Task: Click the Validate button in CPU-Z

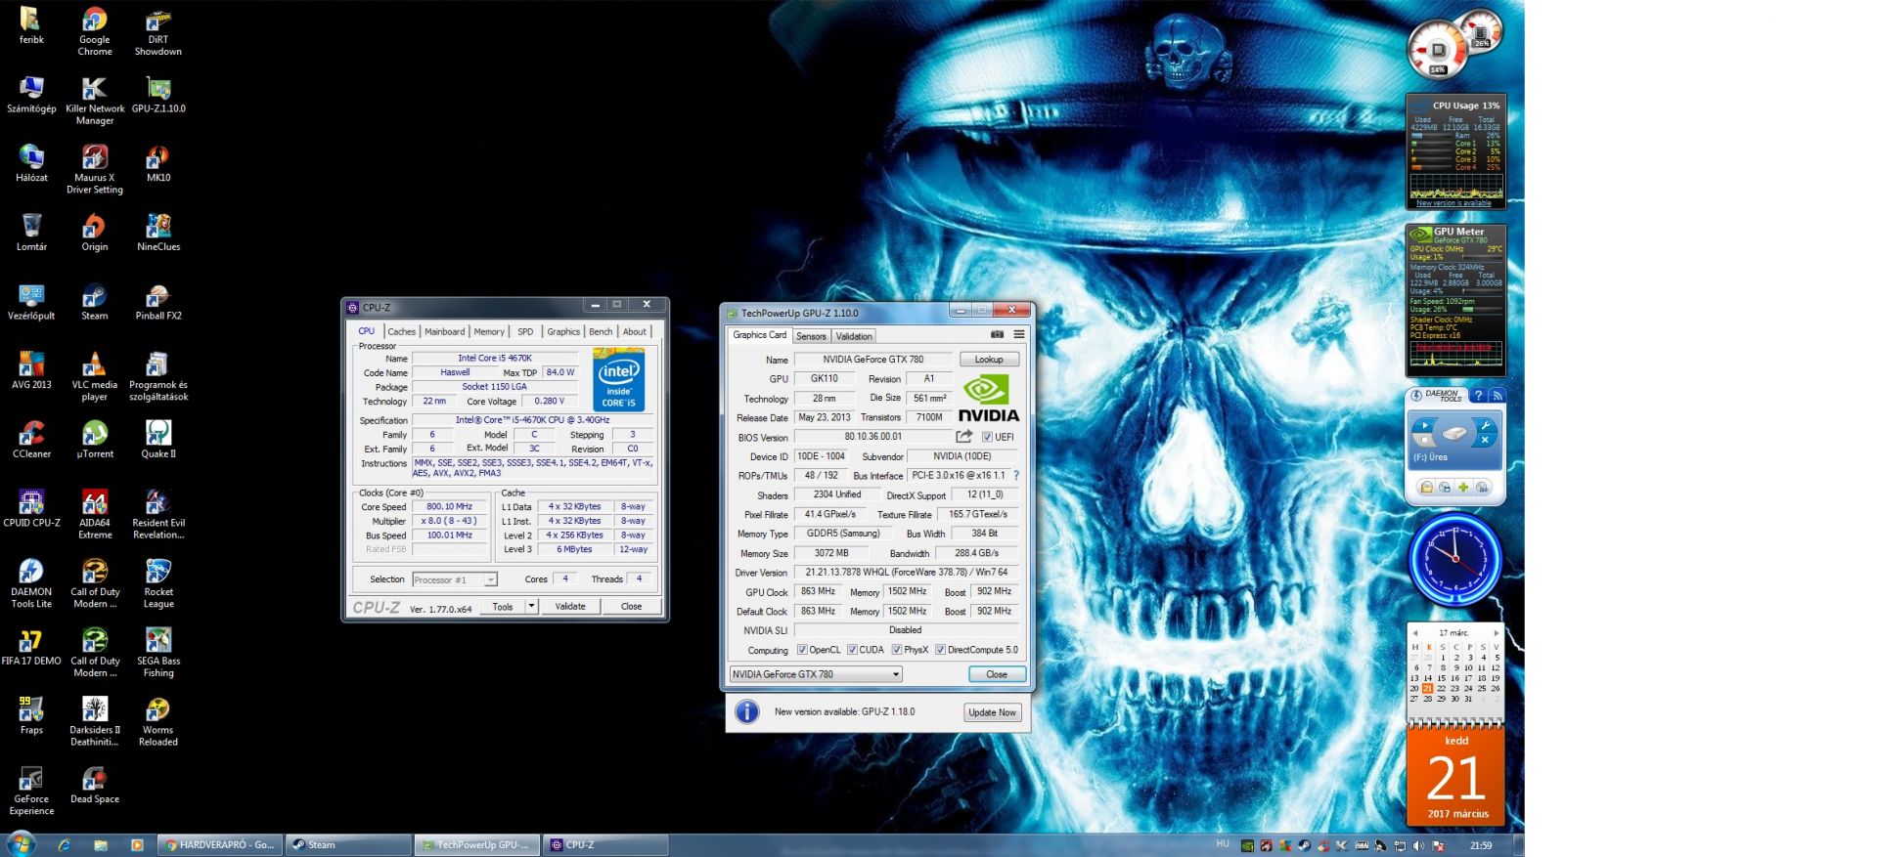Action: point(570,606)
